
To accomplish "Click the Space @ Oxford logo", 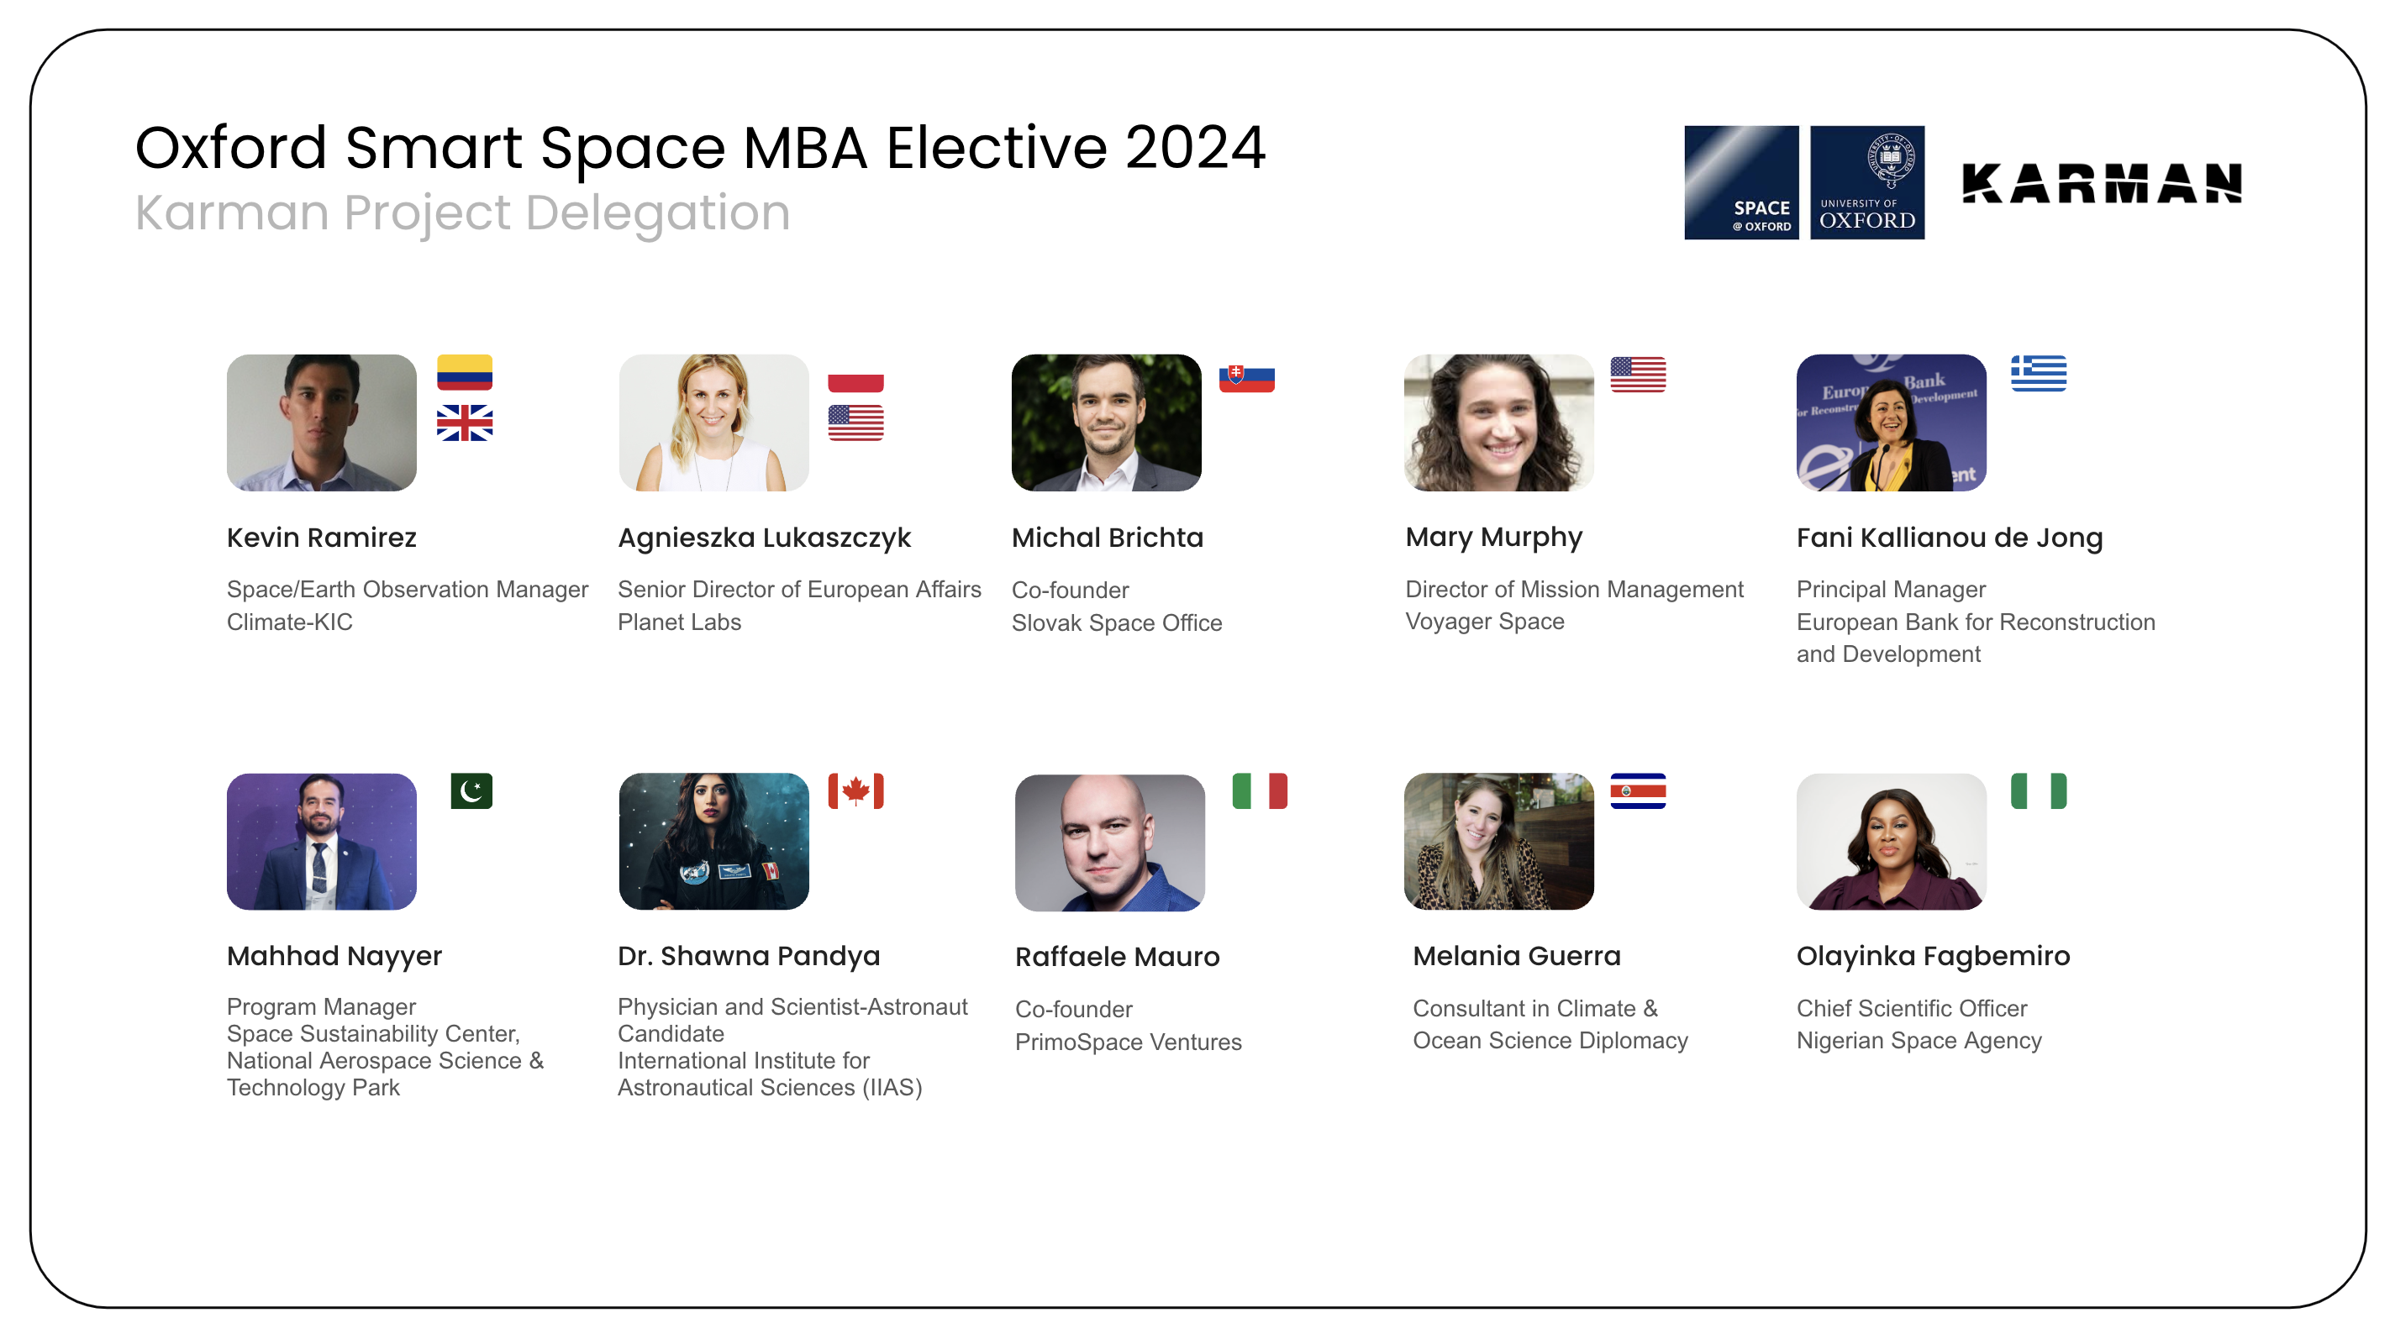I will coord(1740,183).
